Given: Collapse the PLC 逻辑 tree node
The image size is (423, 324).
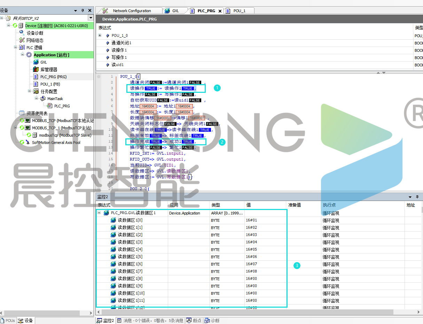Looking at the screenshot, I should tap(15, 48).
